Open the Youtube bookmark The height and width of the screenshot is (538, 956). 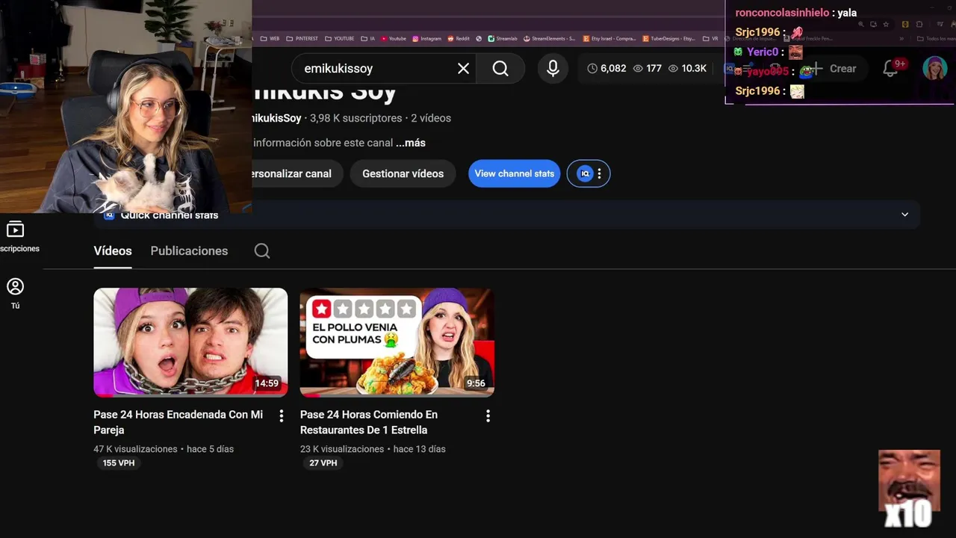click(394, 38)
